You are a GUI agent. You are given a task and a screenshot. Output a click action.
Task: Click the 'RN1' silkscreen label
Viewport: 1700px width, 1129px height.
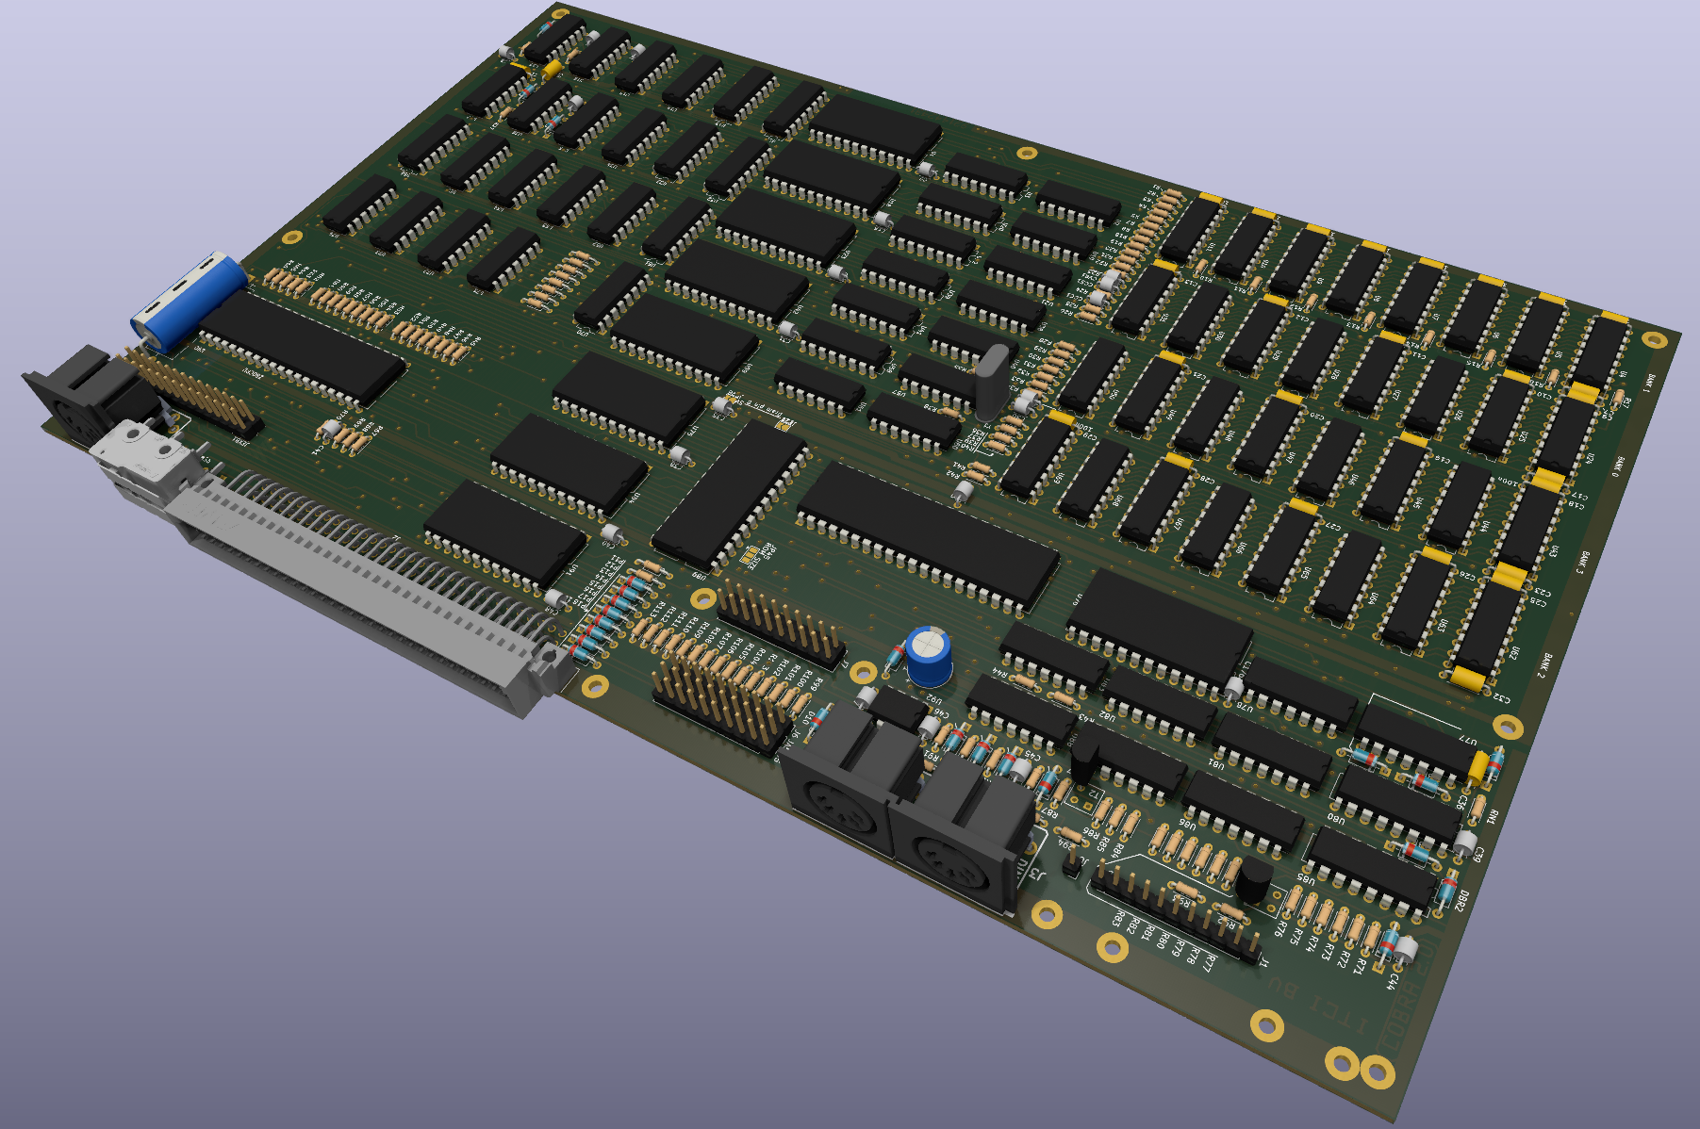tap(1492, 816)
